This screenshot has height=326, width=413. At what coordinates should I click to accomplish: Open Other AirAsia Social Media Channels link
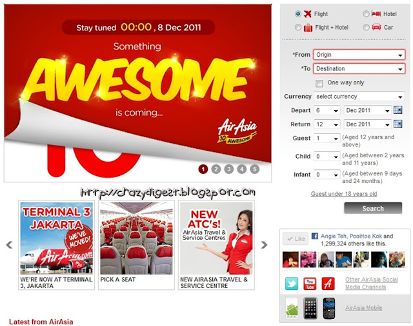click(372, 283)
